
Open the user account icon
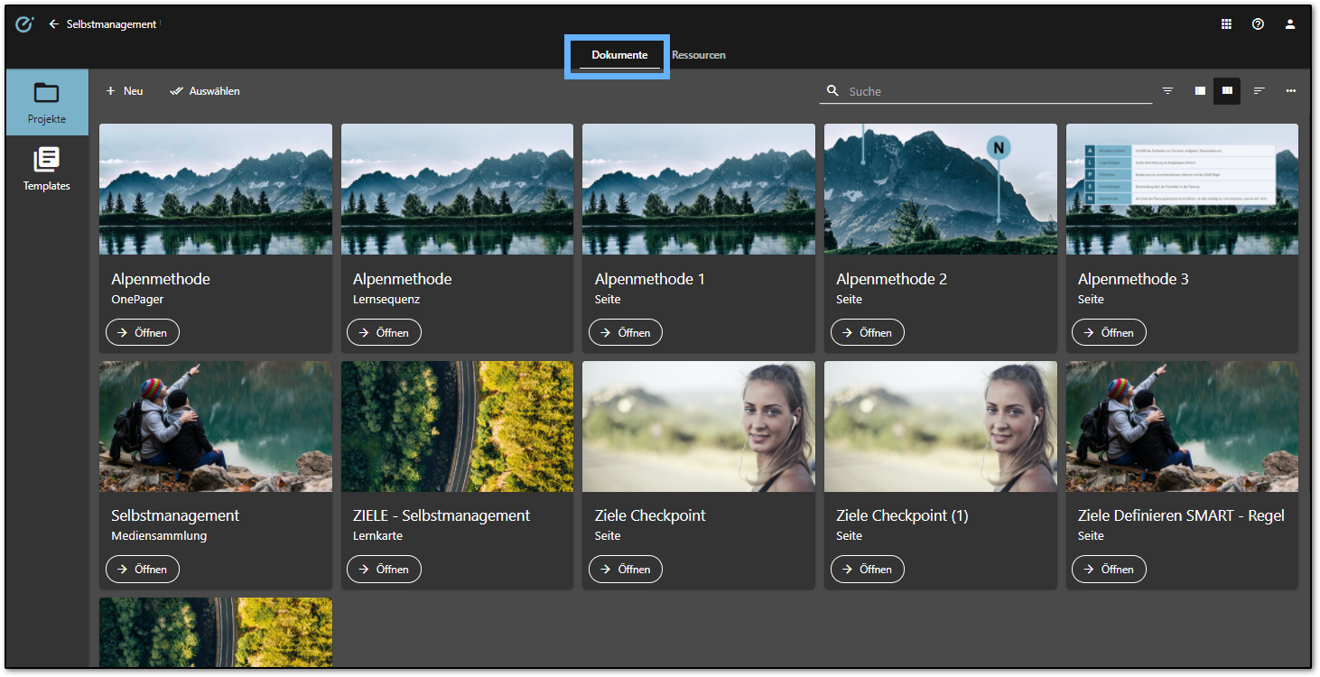[1290, 24]
